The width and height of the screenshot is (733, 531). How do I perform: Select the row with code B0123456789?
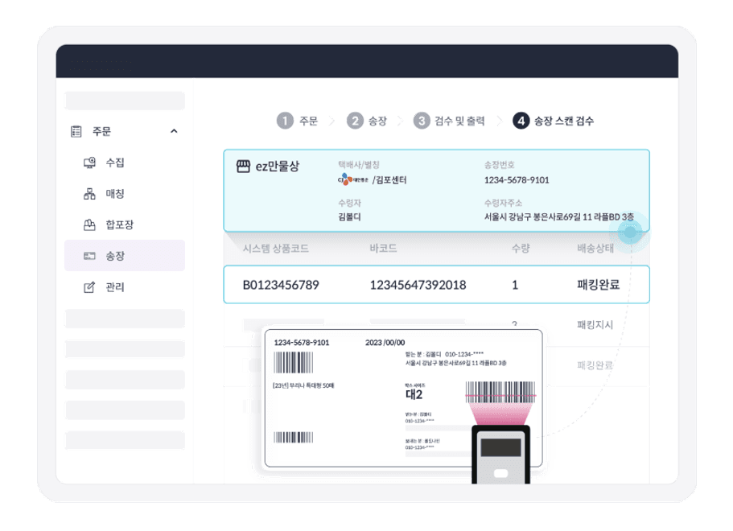437,285
